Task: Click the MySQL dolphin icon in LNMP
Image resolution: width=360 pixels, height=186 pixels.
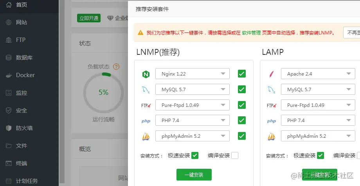Action: click(x=146, y=90)
